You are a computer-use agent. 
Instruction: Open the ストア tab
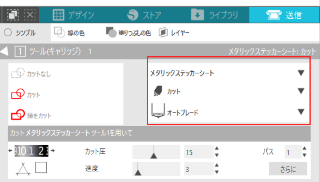pyautogui.click(x=144, y=15)
